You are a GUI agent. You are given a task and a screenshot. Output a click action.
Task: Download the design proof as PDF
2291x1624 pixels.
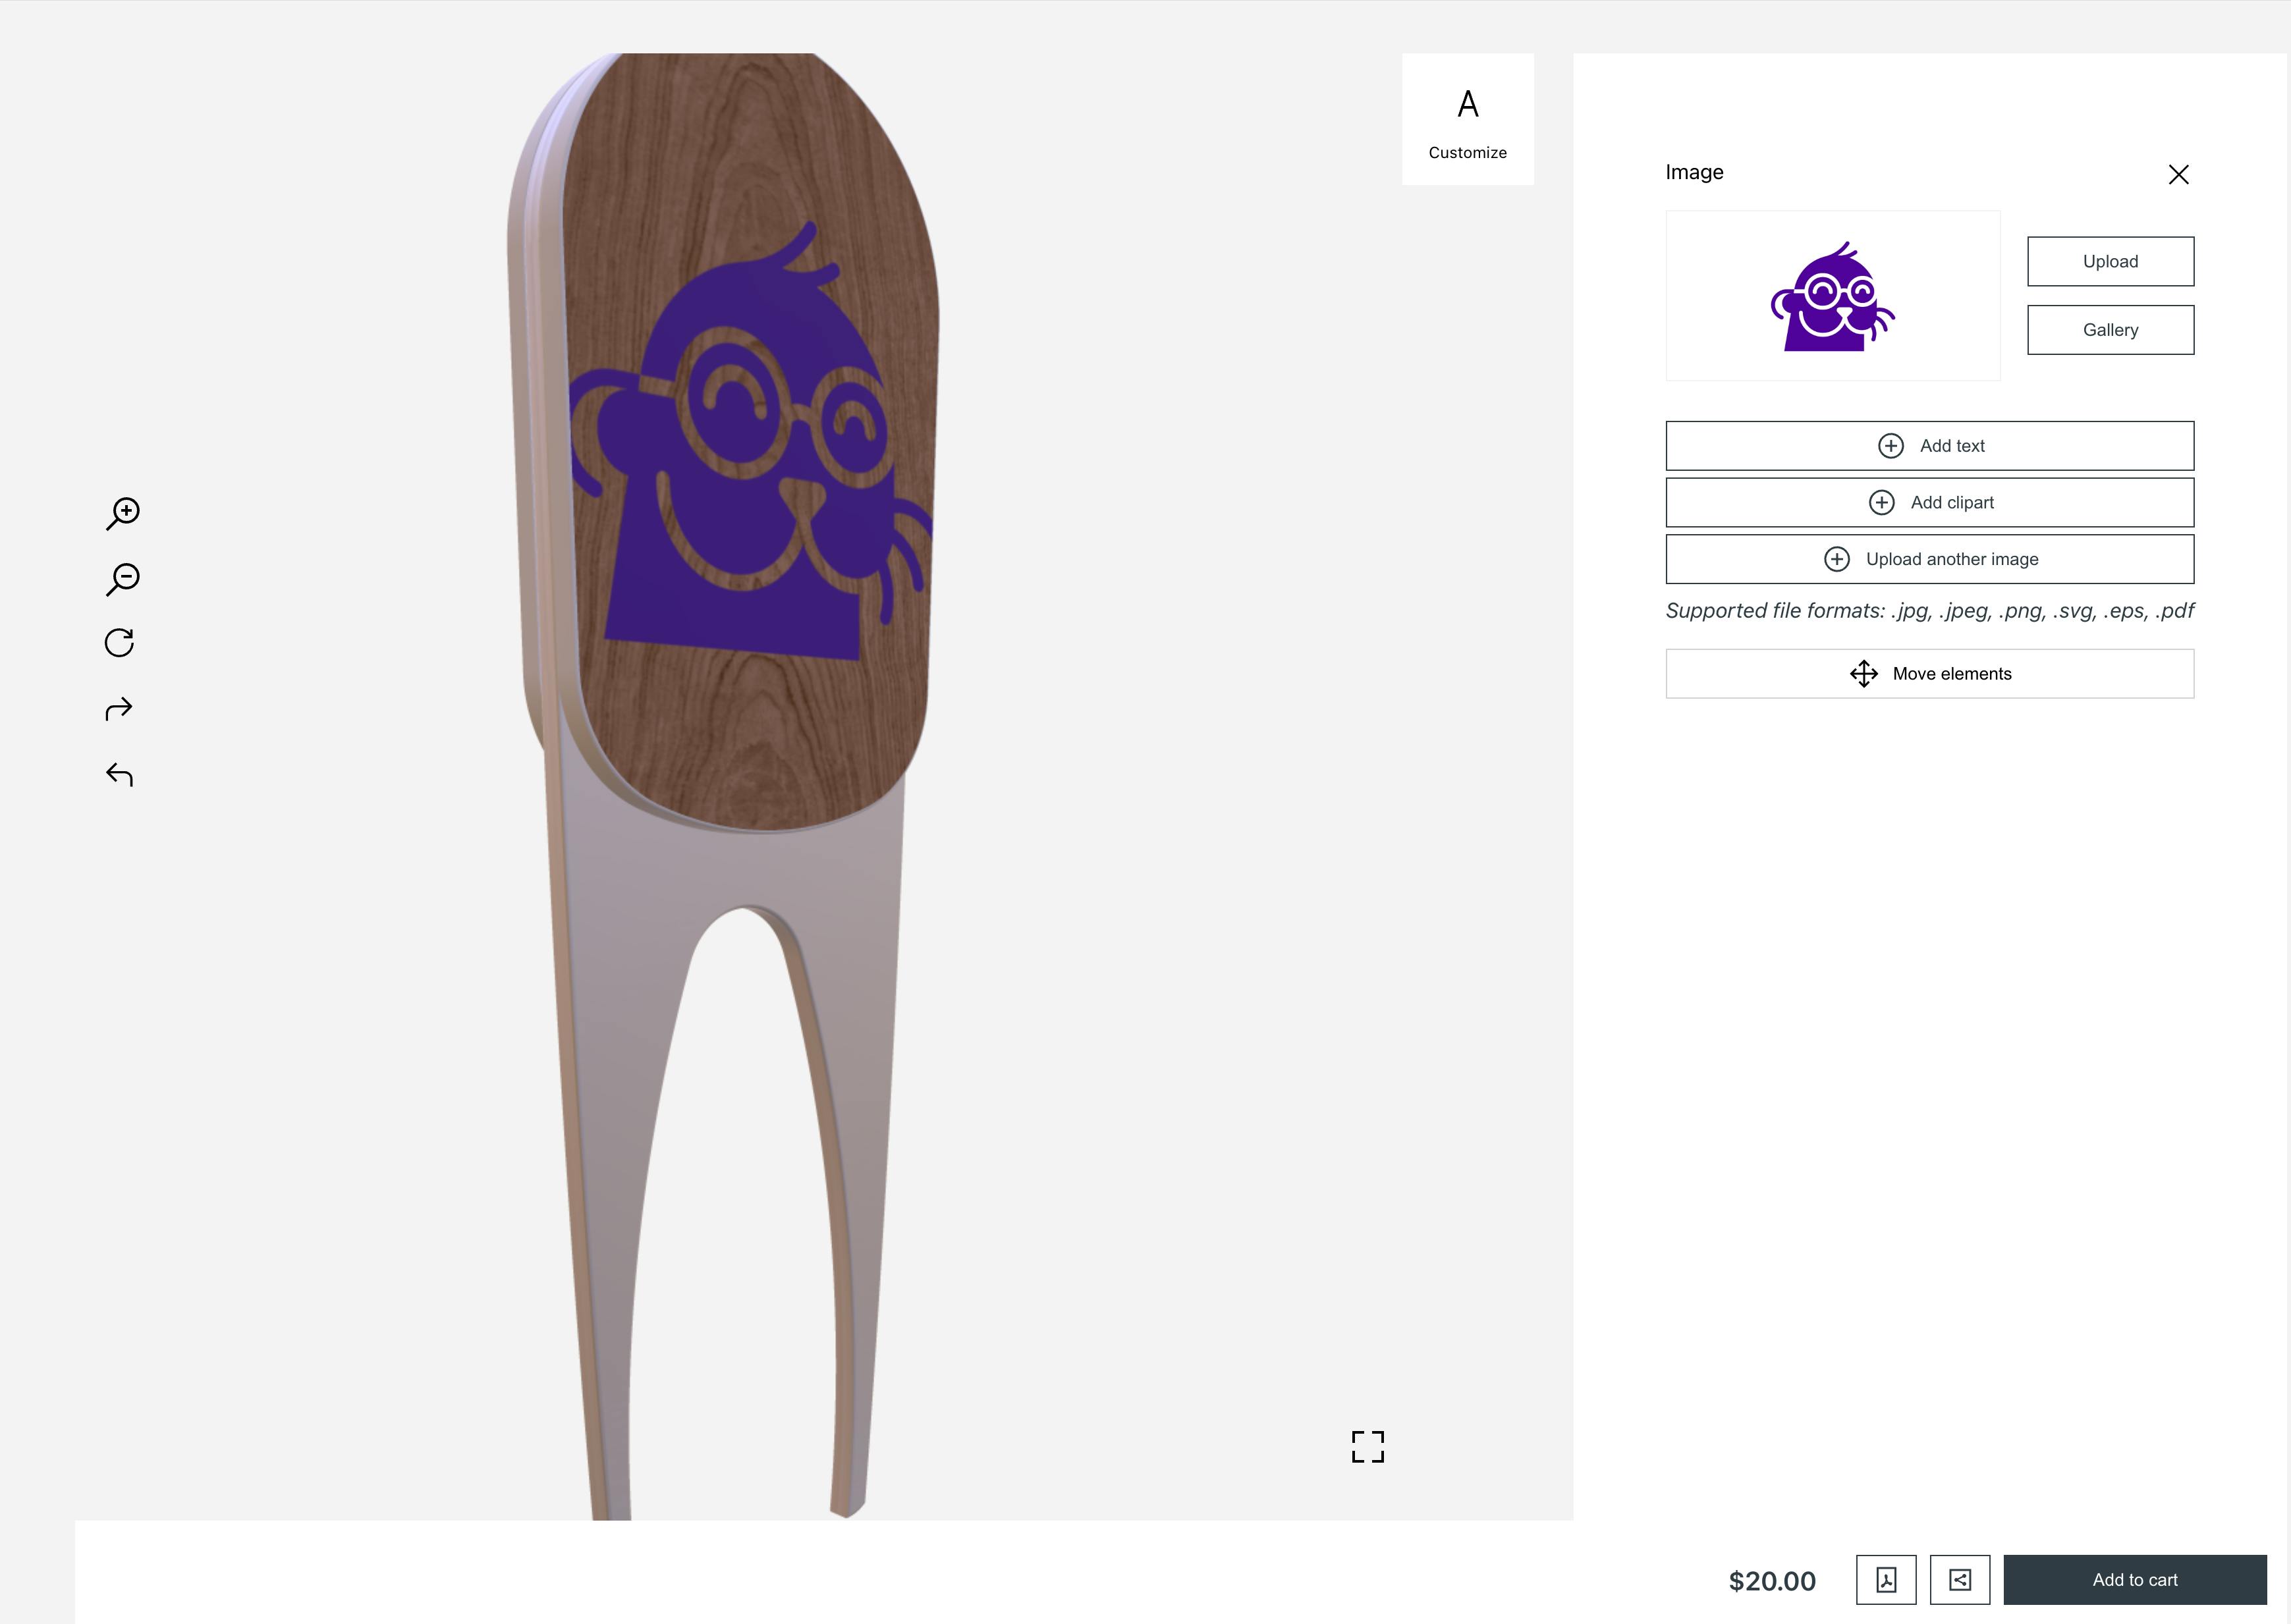click(1886, 1580)
